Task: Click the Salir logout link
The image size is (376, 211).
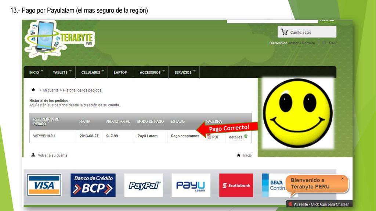Action: (333, 43)
